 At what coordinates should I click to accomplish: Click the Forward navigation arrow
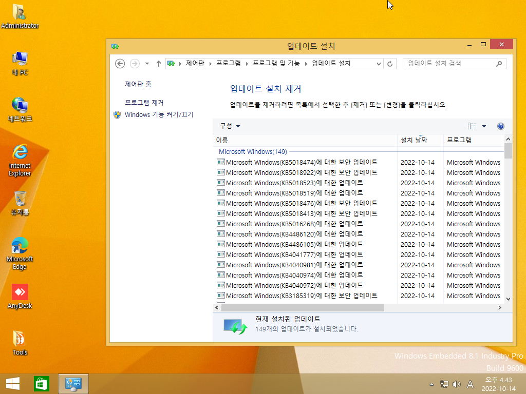(135, 63)
